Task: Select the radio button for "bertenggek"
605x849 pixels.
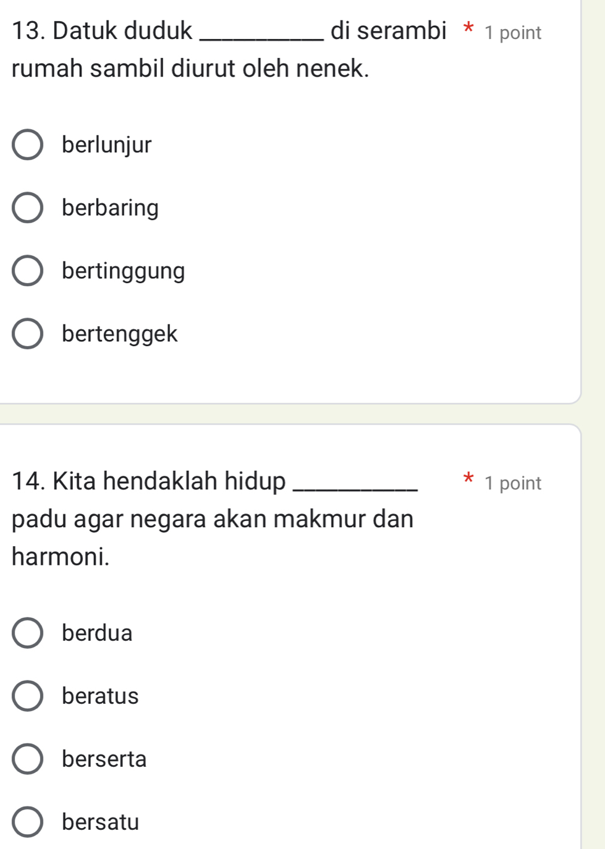Action: pos(27,334)
